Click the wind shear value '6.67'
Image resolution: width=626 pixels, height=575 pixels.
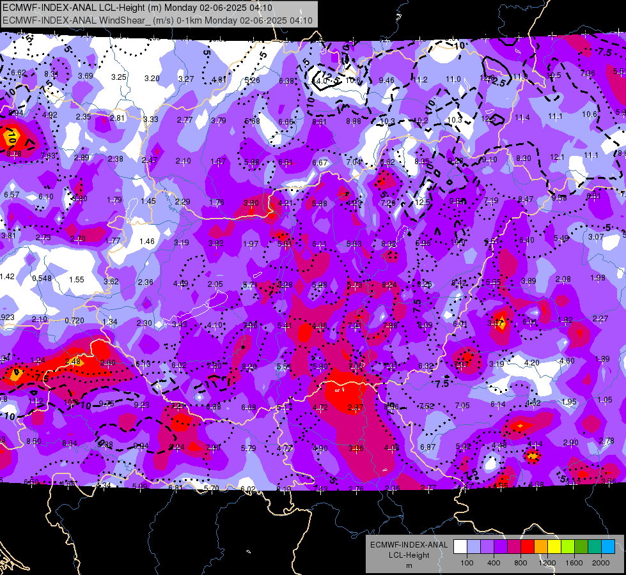click(x=320, y=162)
